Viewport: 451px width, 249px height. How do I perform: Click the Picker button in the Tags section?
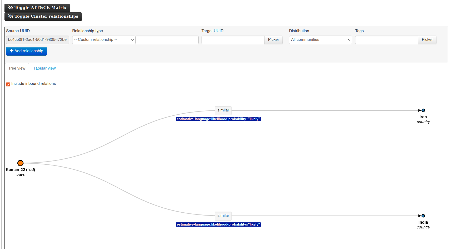tap(427, 40)
